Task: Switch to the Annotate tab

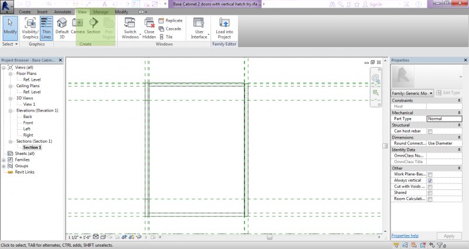Action: 63,12
